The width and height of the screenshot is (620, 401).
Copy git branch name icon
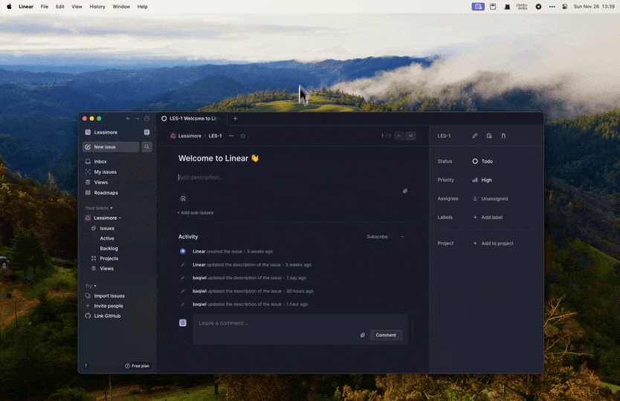point(503,136)
